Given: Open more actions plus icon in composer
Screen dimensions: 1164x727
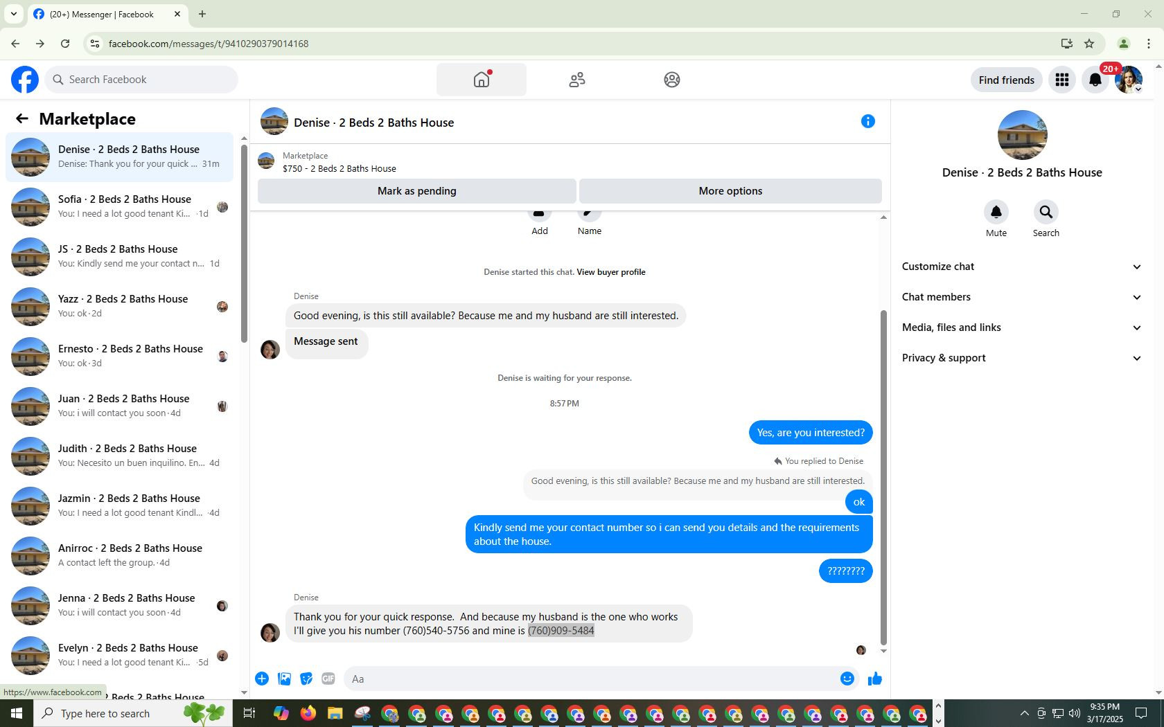Looking at the screenshot, I should tap(262, 679).
